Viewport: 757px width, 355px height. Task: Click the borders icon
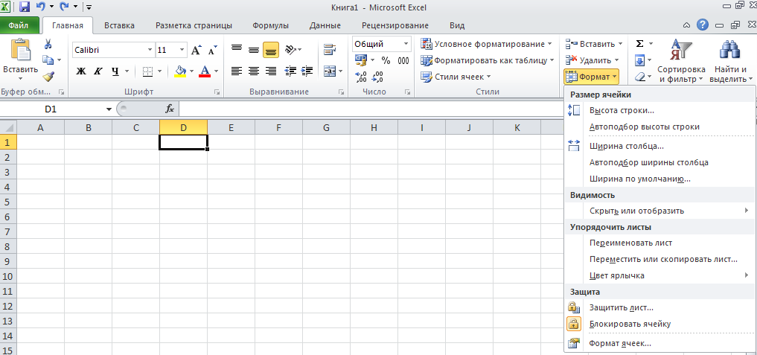coord(148,71)
